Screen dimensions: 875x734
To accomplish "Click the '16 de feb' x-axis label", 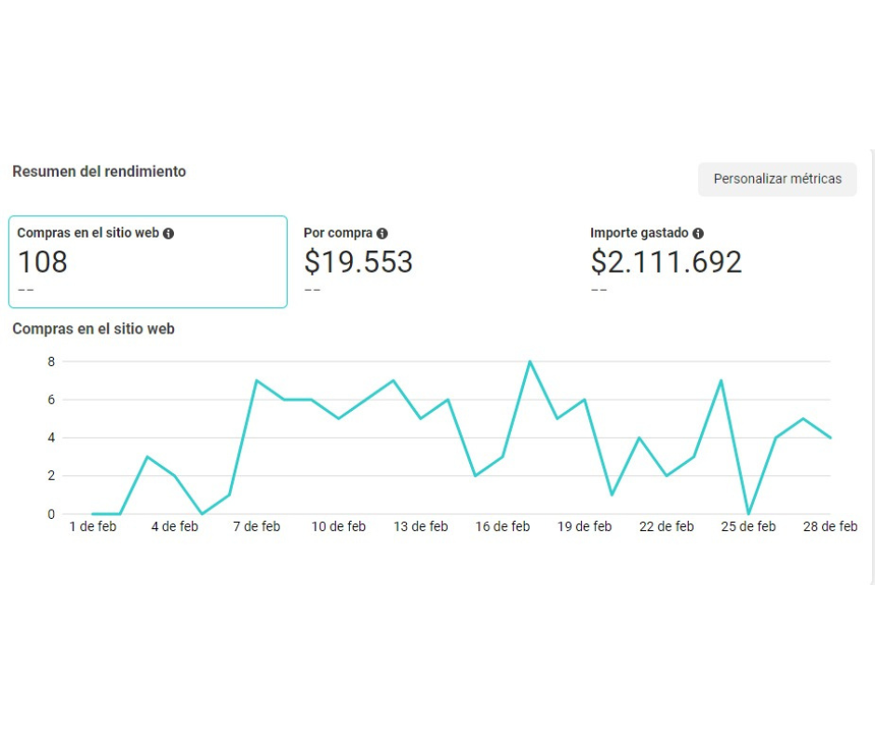I will (x=503, y=527).
